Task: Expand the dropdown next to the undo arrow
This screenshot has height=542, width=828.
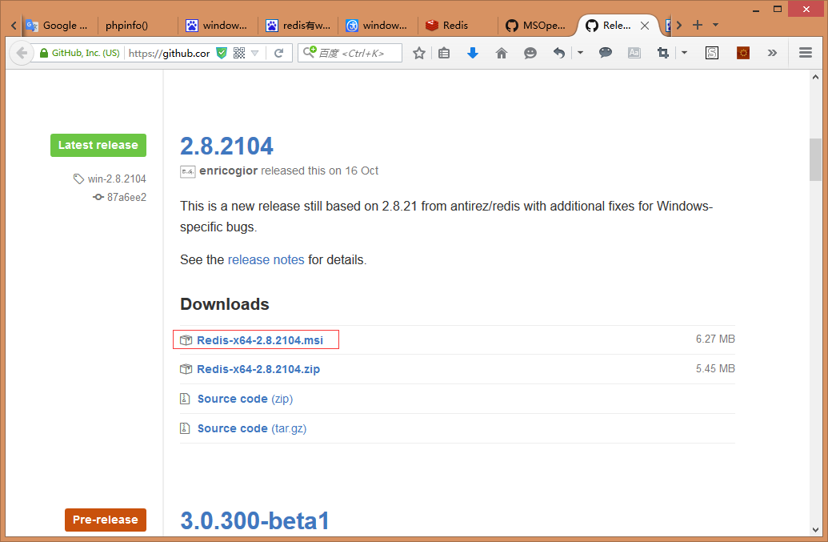Action: tap(580, 53)
